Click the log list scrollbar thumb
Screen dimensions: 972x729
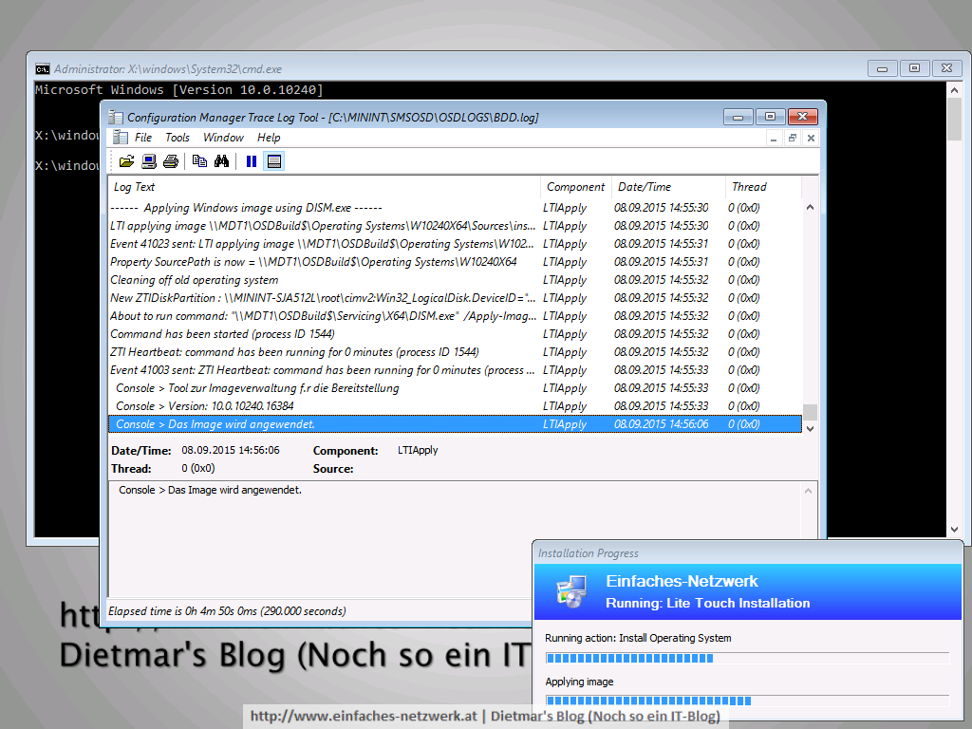811,412
